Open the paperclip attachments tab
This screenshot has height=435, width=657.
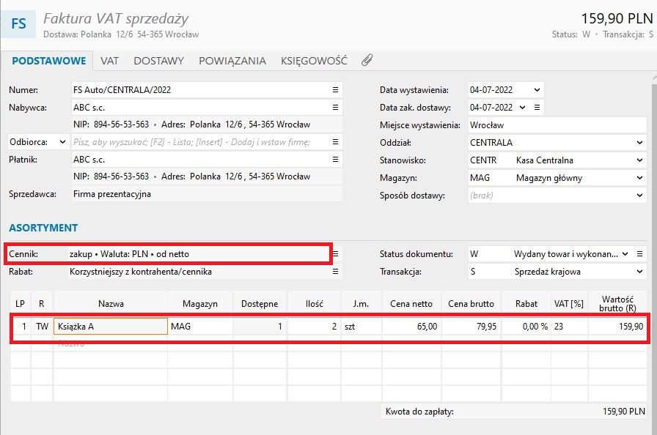pyautogui.click(x=367, y=61)
